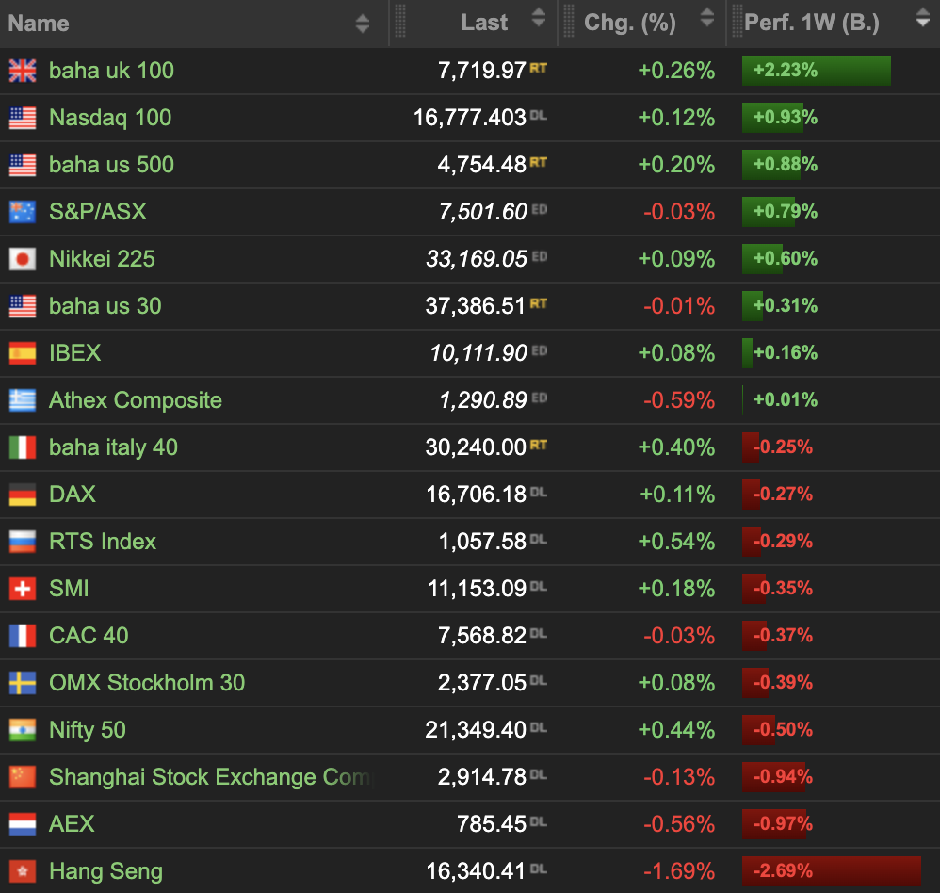Sort by Name using its sort arrows
Image resolution: width=940 pixels, height=893 pixels.
pos(362,24)
